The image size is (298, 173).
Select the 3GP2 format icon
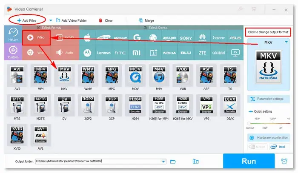[88, 105]
